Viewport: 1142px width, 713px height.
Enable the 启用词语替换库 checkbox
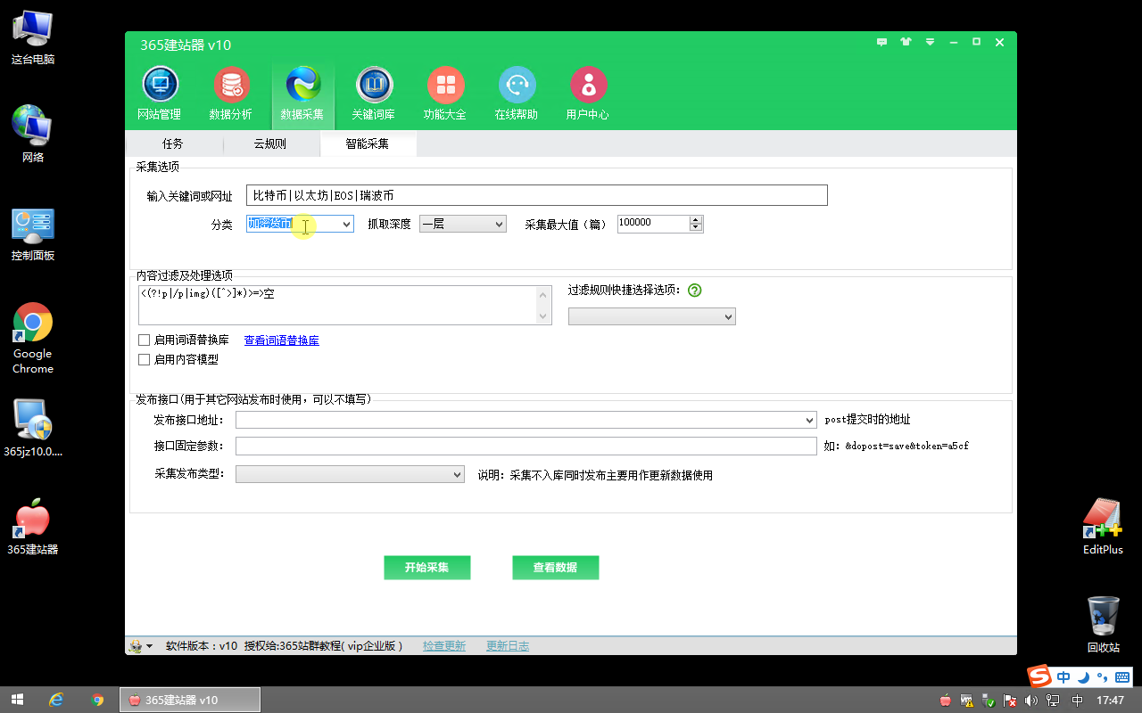(x=144, y=340)
